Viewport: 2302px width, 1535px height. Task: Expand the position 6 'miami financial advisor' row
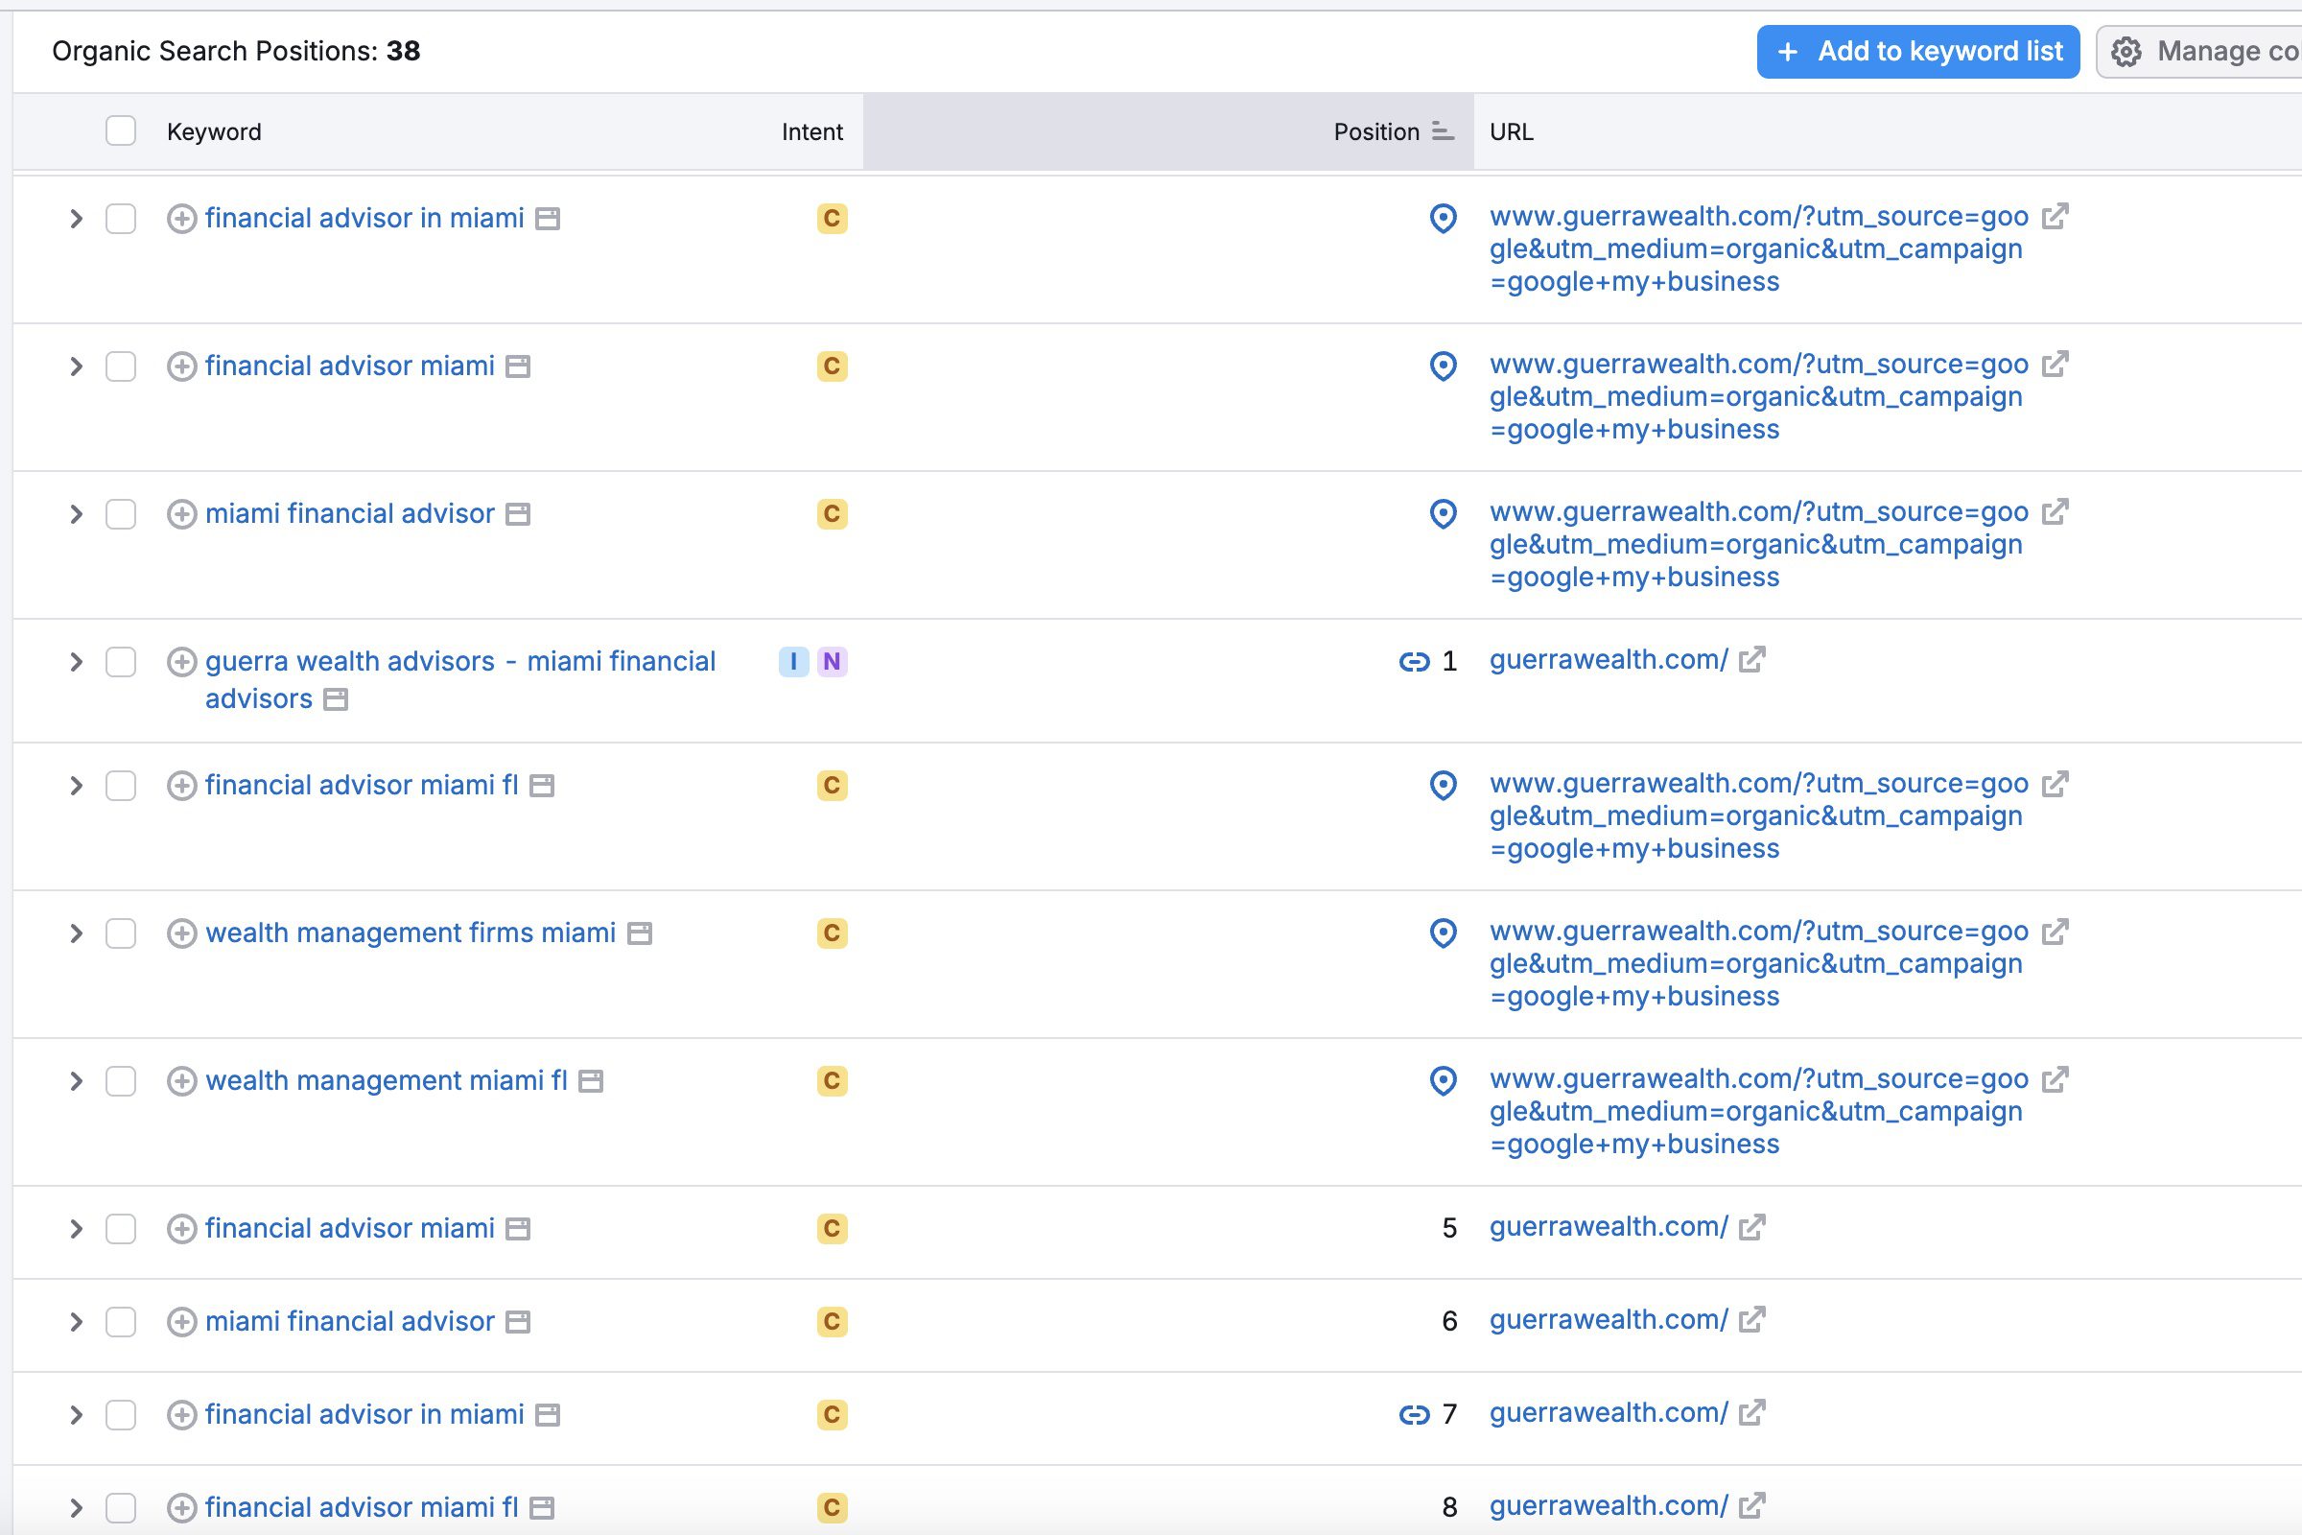coord(77,1322)
